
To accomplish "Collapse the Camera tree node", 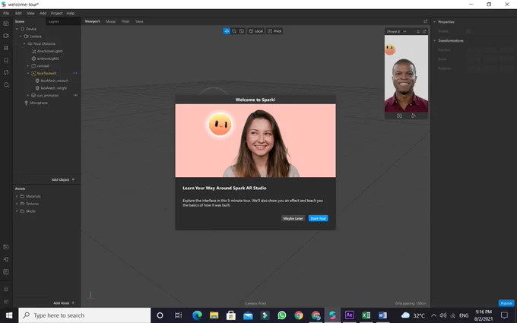I will tap(21, 36).
